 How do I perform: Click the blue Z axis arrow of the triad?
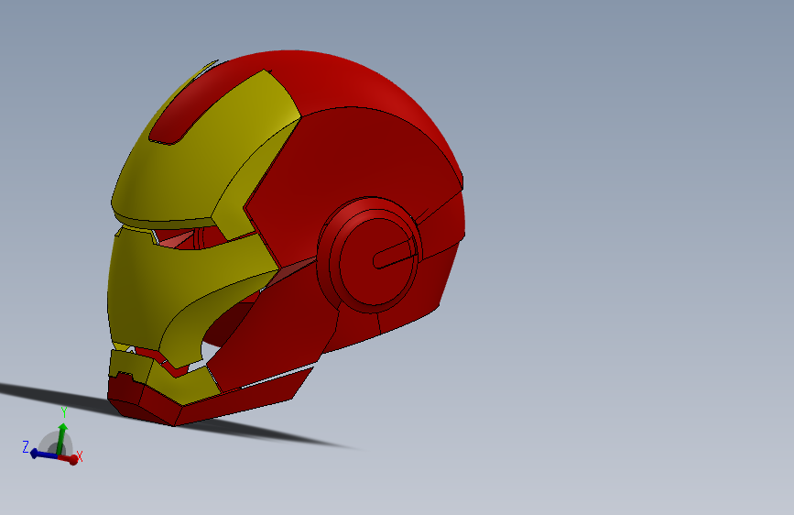tap(43, 455)
